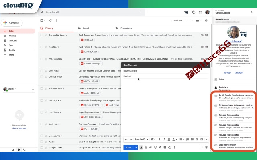Insert a bulleted list
Image resolution: width=257 pixels, height=160 pixels.
click(x=192, y=140)
